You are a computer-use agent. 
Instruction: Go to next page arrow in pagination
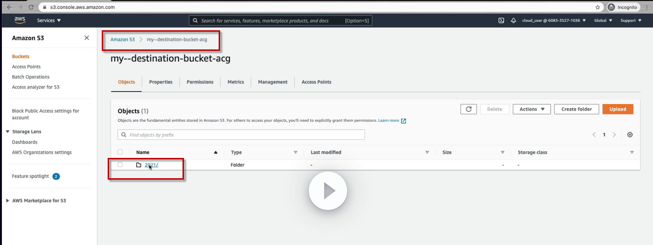point(614,135)
